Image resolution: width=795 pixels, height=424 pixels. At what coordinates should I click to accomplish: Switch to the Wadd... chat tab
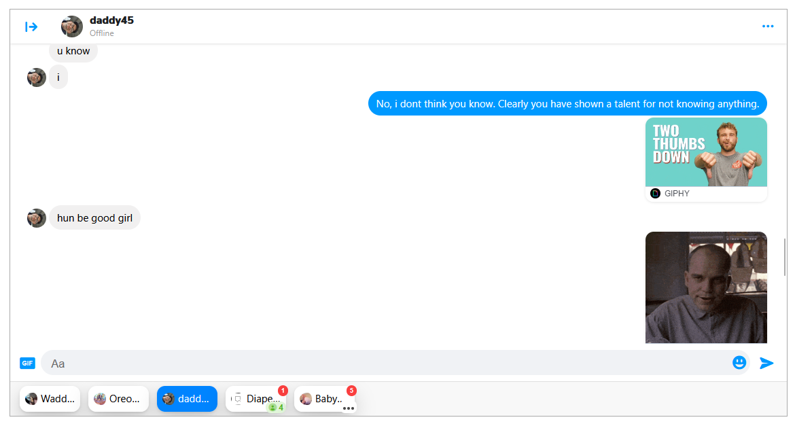point(50,399)
